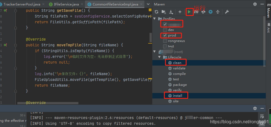Click inspection warning indicator in editor
Viewport: 271px width, 127px height.
coord(150,10)
